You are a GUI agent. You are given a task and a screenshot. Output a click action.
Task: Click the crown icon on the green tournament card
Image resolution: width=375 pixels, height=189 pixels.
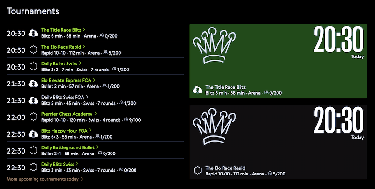click(214, 45)
